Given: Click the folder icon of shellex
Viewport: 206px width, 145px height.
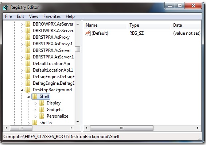Looking at the screenshot, I should (x=35, y=123).
